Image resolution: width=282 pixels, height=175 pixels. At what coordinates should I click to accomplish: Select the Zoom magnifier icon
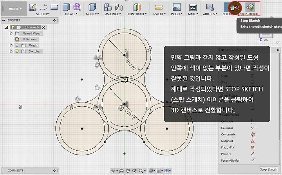(134, 171)
